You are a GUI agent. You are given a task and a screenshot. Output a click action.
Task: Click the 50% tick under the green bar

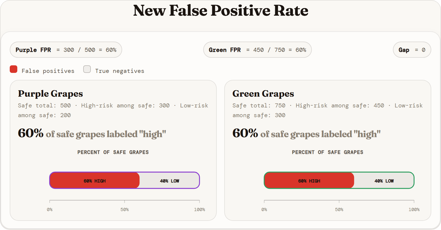[339, 209]
